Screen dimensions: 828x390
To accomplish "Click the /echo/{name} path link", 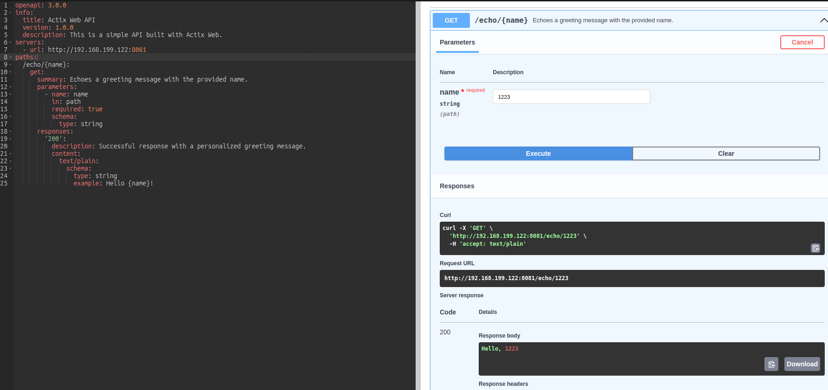I will point(501,20).
